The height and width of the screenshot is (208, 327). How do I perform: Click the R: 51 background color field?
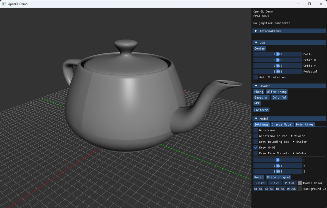[x=258, y=189]
